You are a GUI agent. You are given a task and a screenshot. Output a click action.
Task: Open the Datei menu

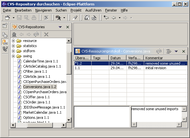7,10
